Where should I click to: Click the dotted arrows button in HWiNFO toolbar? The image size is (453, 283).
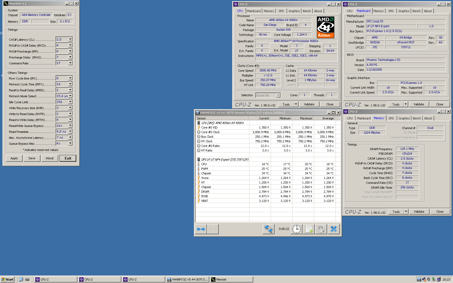pos(212,229)
